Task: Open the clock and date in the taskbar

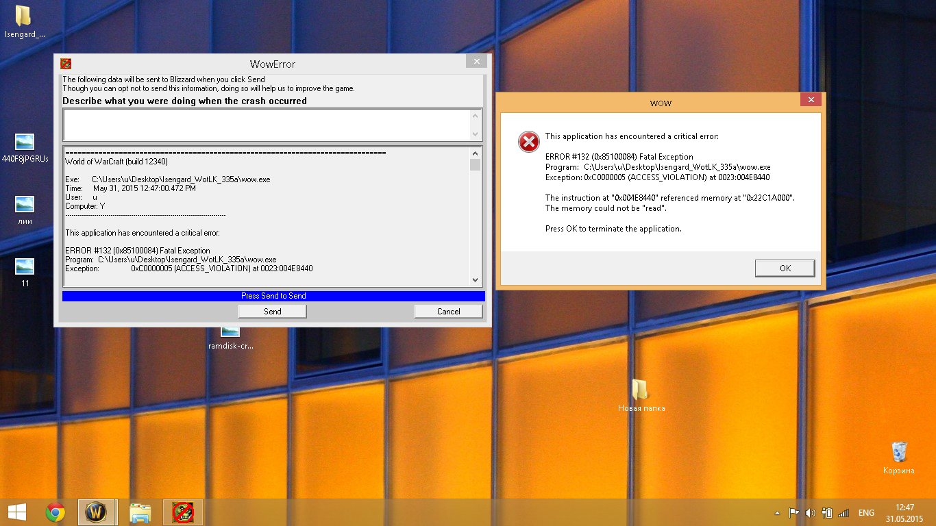Action: click(904, 513)
